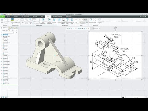Switch to the Live Simulation tab

tap(25, 17)
